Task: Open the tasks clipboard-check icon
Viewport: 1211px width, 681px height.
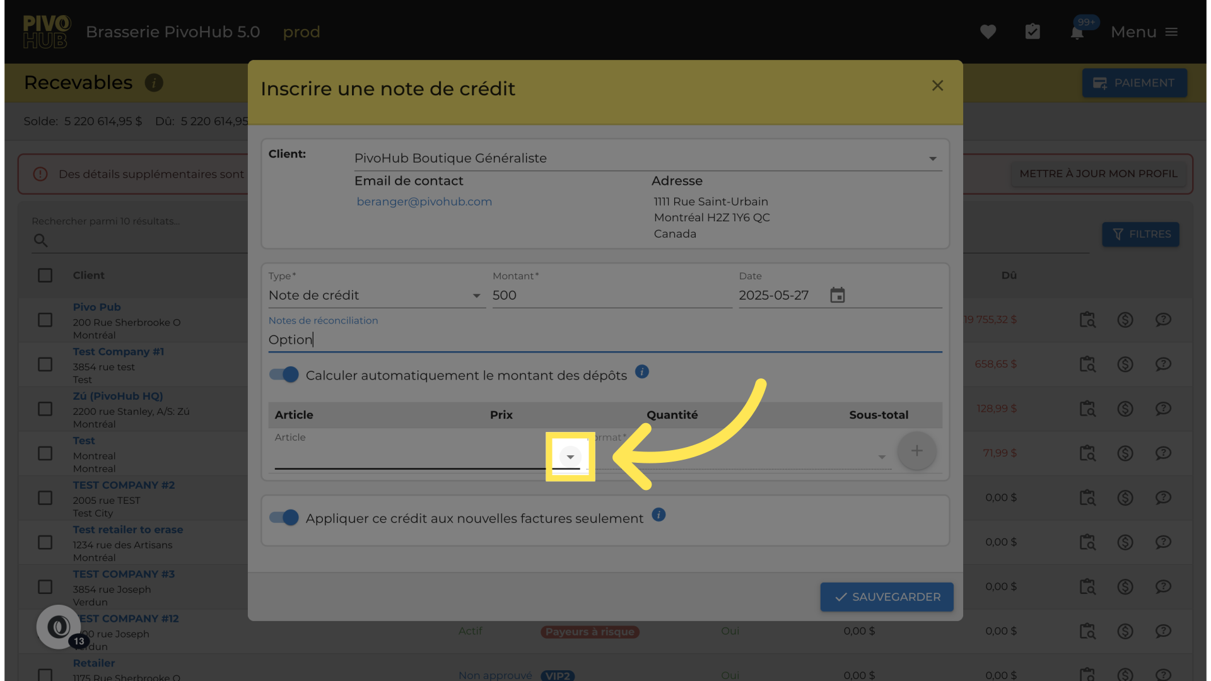Action: 1033,32
